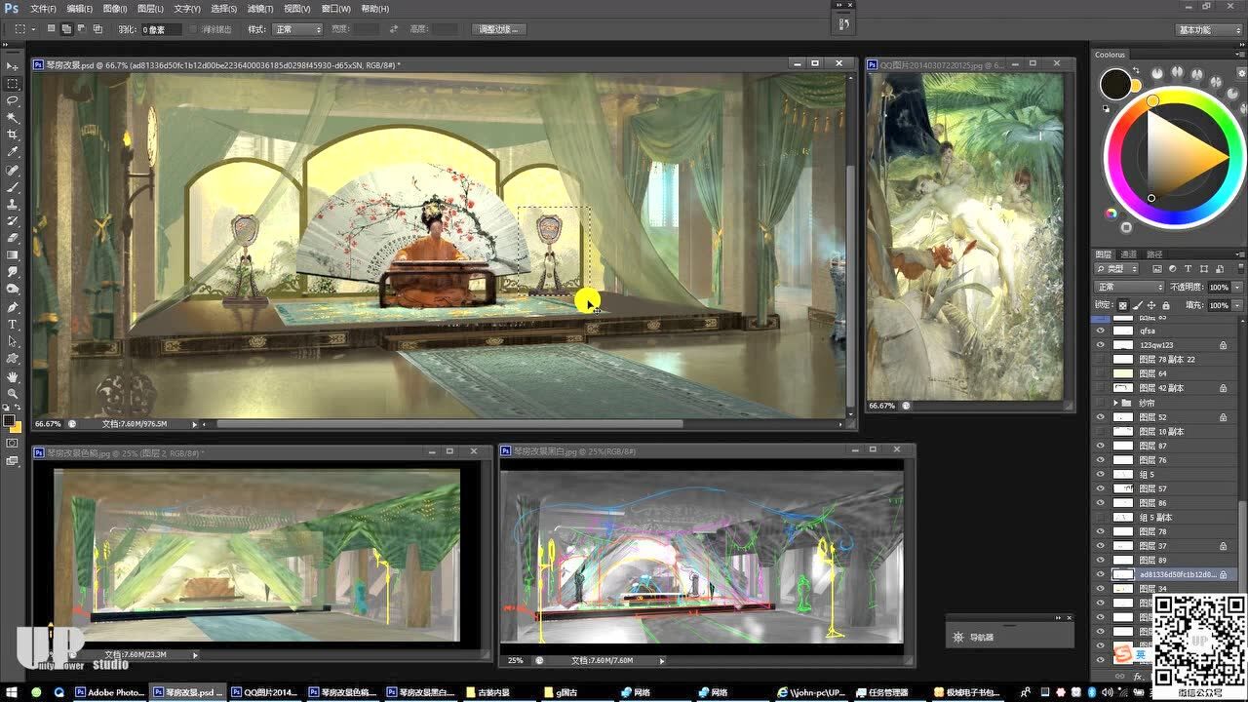
Task: Toggle the anti-alias checkbox in options bar
Action: pyautogui.click(x=192, y=29)
